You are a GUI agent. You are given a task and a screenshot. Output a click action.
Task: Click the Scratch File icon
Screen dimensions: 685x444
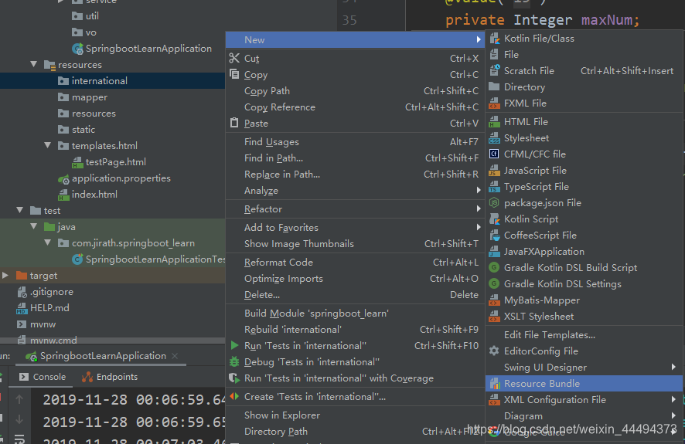click(494, 71)
